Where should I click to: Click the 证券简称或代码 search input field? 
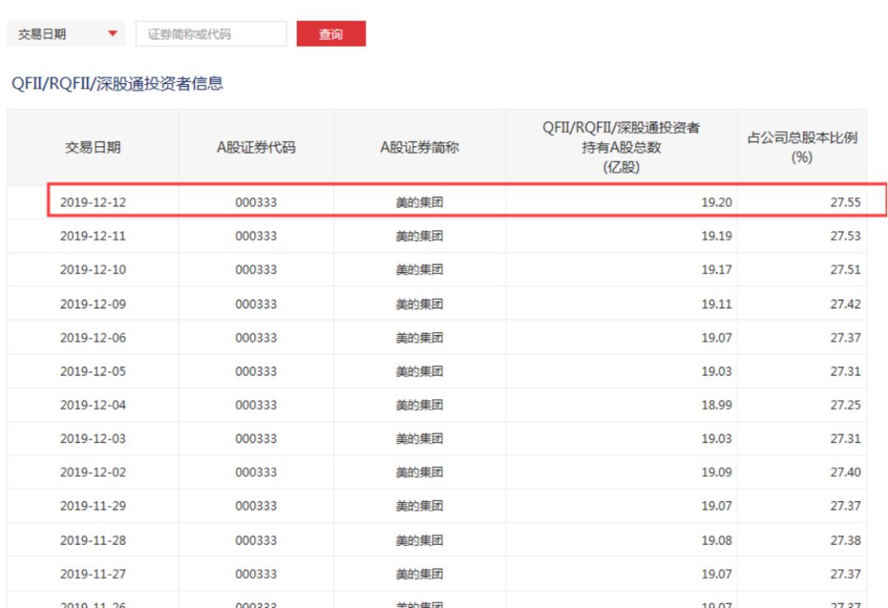click(211, 35)
